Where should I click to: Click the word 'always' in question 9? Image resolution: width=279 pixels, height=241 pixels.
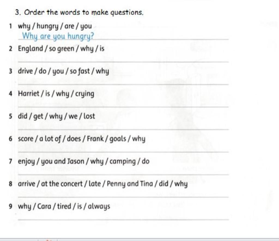pyautogui.click(x=99, y=206)
